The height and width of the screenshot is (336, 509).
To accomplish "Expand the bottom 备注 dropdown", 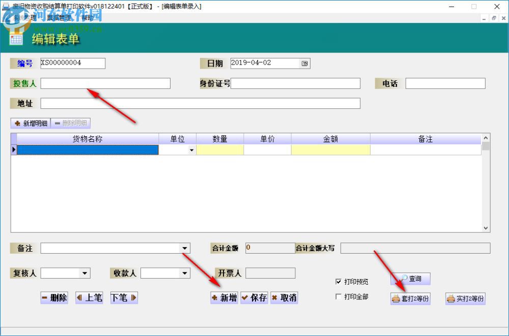I will click(x=184, y=248).
